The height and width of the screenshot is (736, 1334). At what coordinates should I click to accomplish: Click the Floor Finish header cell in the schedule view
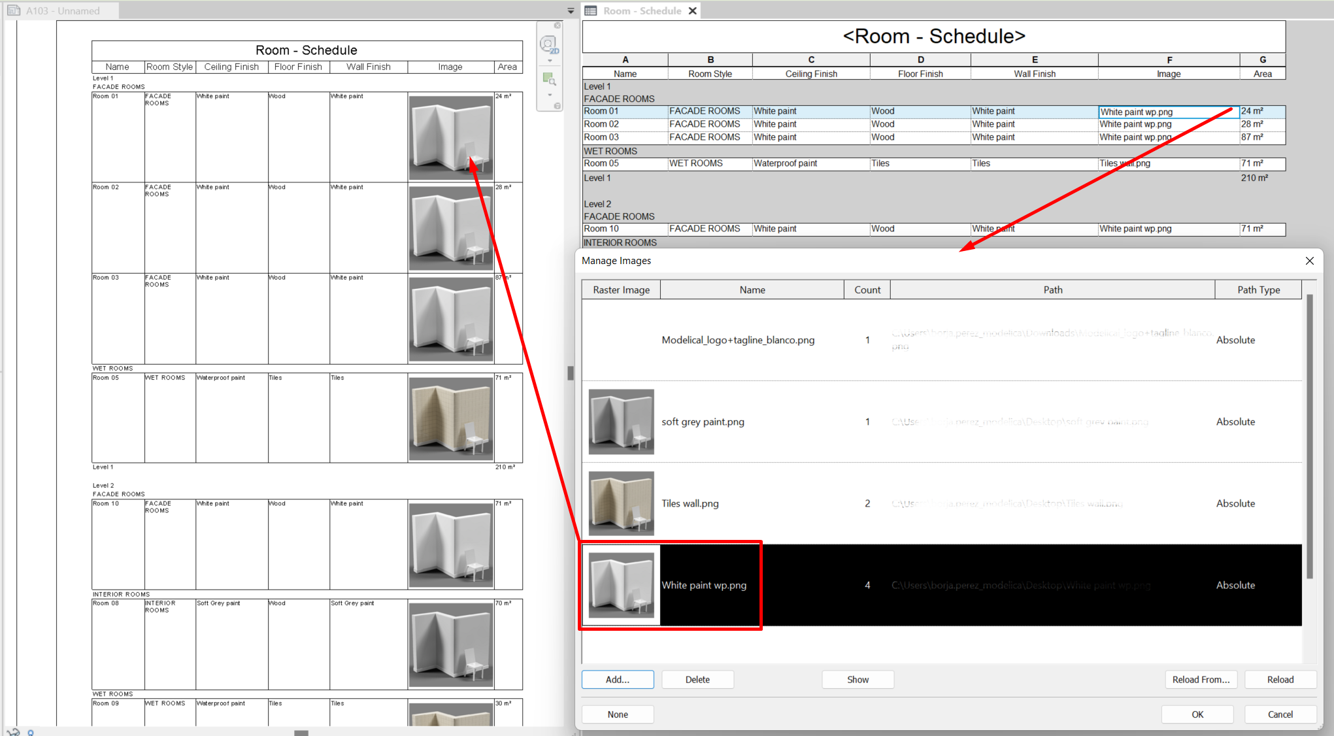(x=920, y=74)
